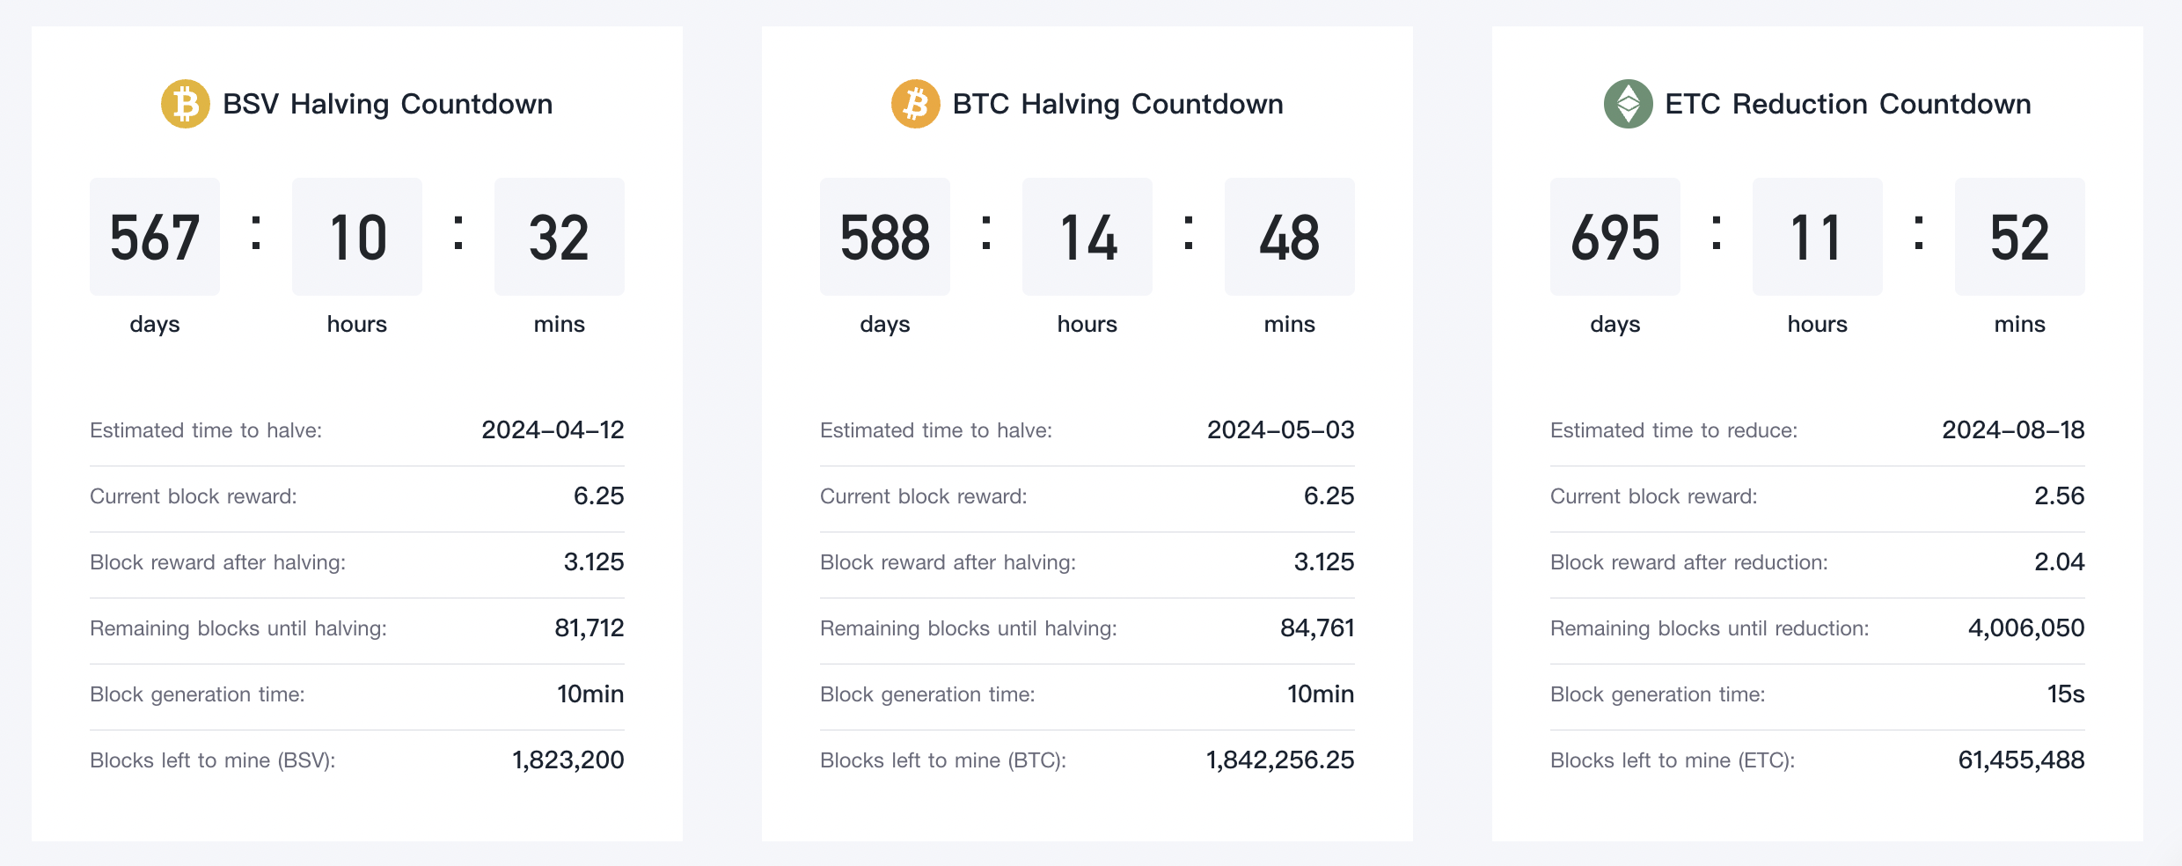Click the BSV hours box showing 10
This screenshot has width=2182, height=866.
(x=357, y=237)
